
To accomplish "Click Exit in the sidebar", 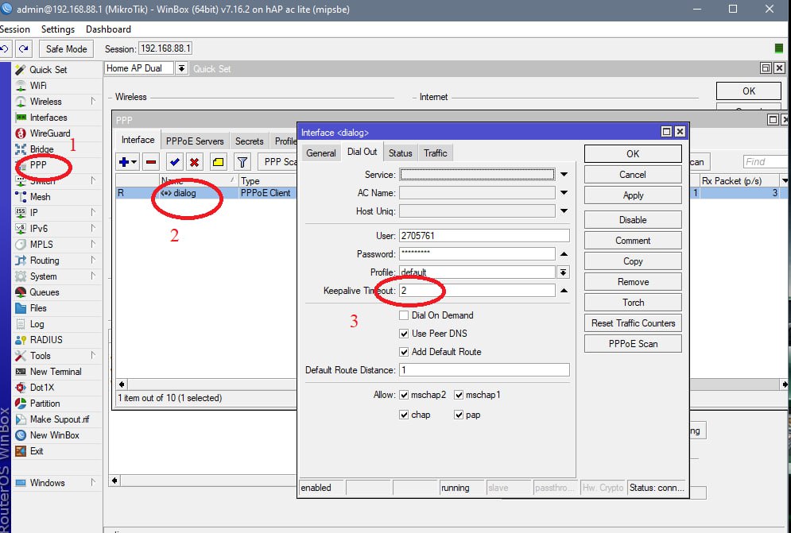I will [x=37, y=451].
